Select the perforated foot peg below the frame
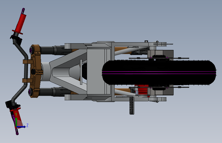The image size is (222, 143). (132, 106)
